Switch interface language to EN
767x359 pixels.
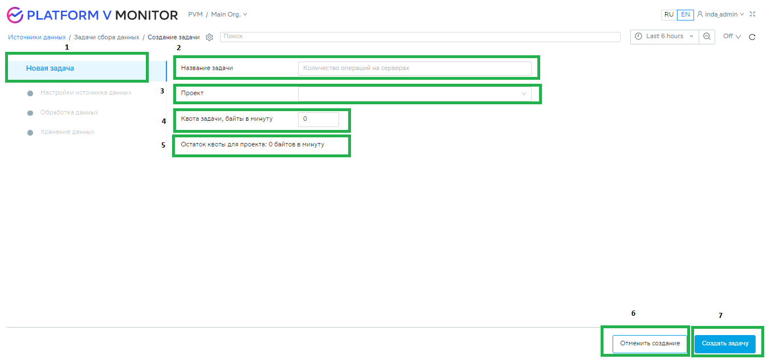(685, 14)
